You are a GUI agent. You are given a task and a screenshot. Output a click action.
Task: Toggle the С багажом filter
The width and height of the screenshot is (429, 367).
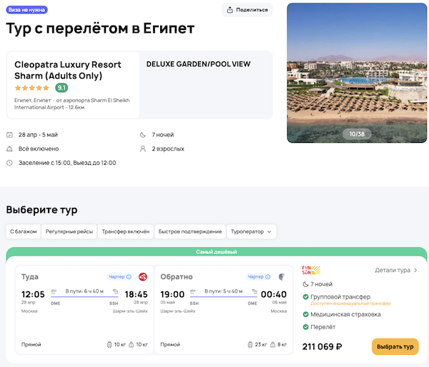tap(22, 231)
